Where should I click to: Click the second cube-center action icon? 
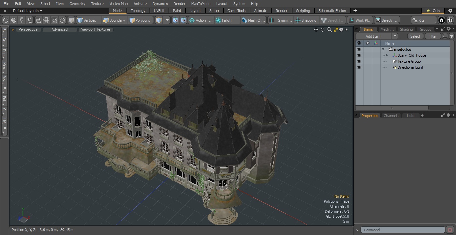[x=183, y=20]
